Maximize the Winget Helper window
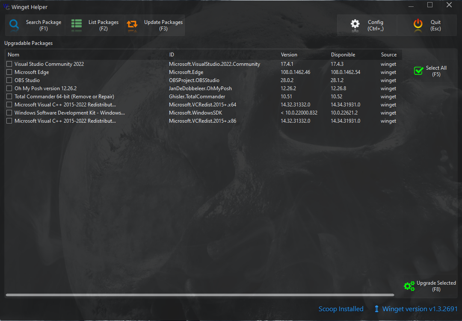 point(430,5)
